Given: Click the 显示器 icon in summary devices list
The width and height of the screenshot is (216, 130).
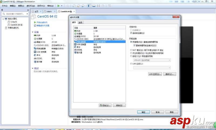Looking at the screenshot, I should tap(35, 62).
